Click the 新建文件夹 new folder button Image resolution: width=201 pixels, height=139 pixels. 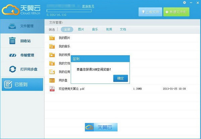(176, 12)
